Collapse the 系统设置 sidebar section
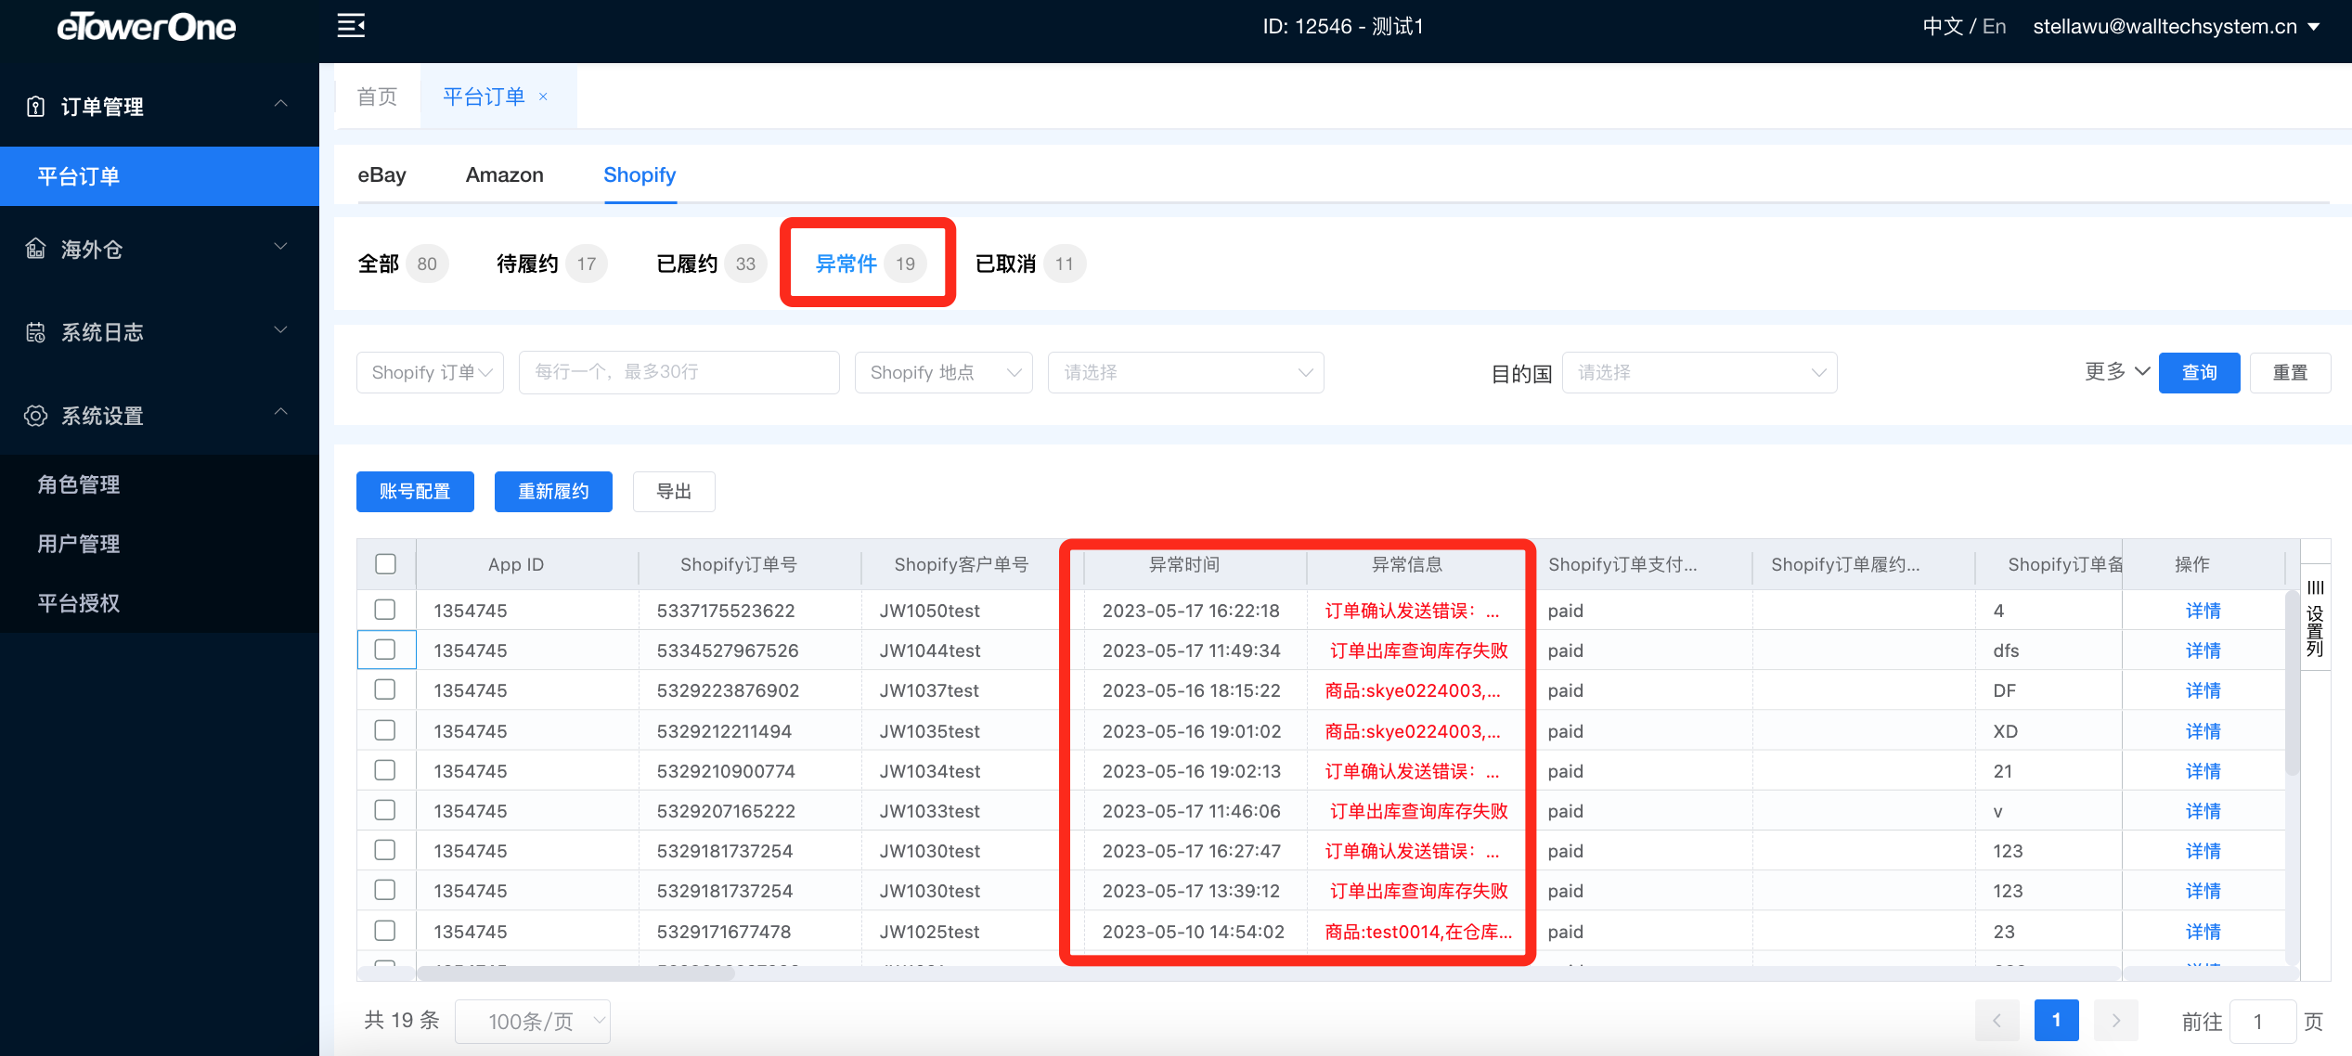2352x1056 pixels. 280,412
